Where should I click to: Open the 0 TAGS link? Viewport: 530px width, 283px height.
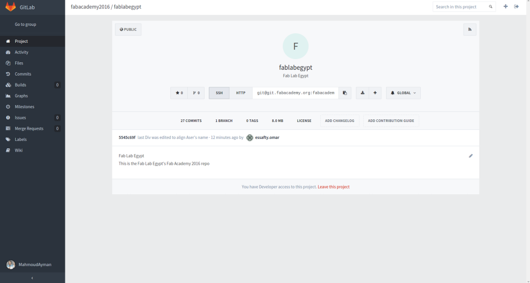[252, 120]
